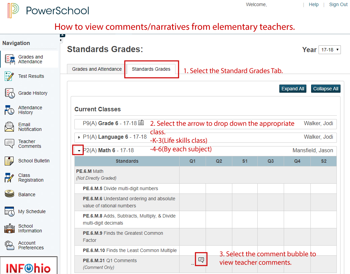Go to Email Notification link

click(x=30, y=127)
